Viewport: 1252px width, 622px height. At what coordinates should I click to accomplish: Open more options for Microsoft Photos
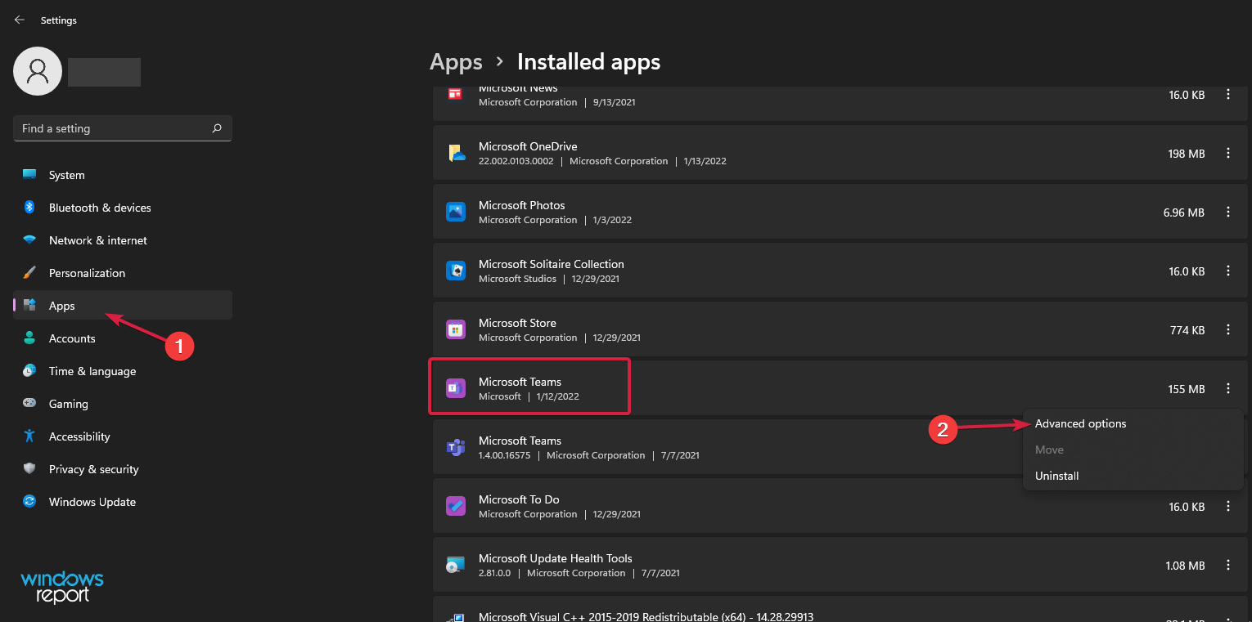pyautogui.click(x=1228, y=213)
